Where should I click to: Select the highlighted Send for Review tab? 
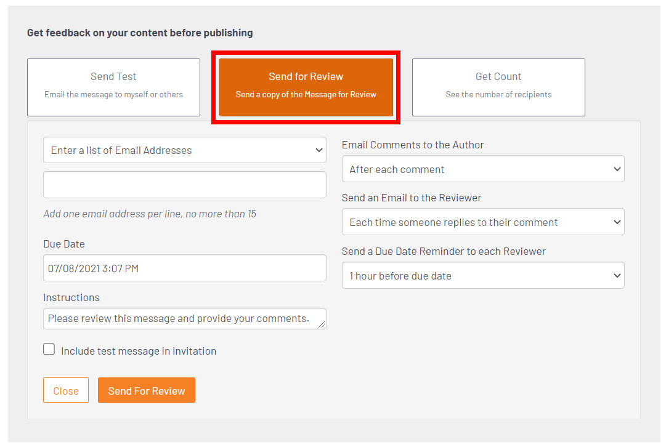coord(306,87)
